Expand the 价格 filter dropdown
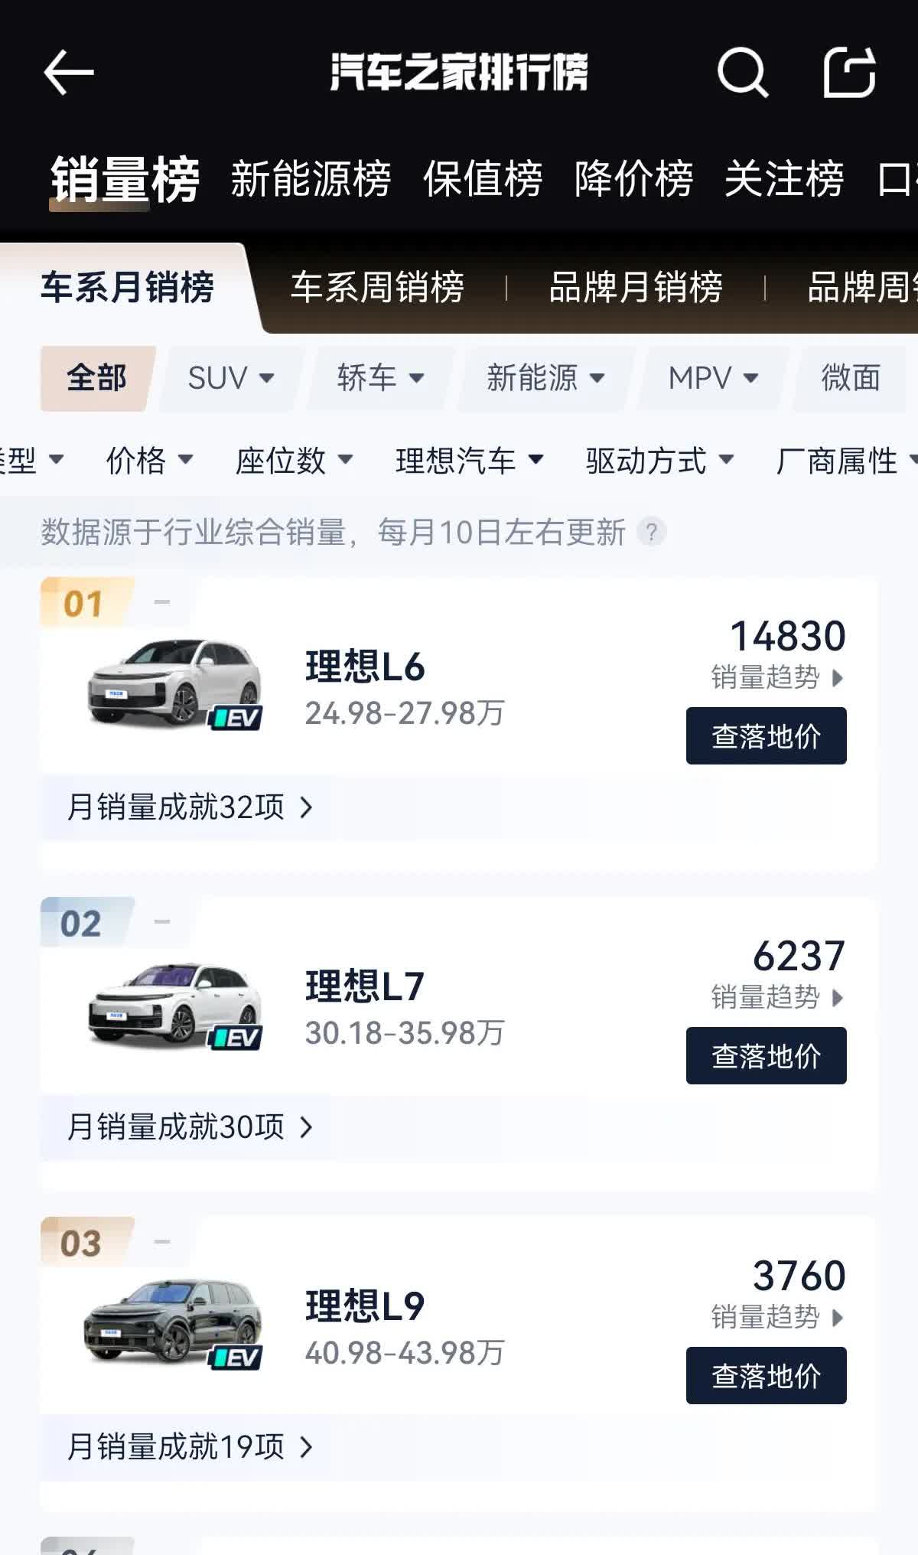 click(149, 461)
